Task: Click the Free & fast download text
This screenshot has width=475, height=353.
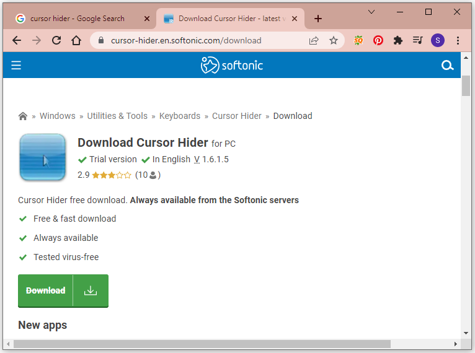Action: point(74,219)
